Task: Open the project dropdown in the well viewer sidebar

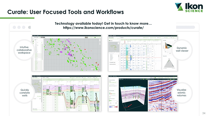Action: tap(114, 38)
